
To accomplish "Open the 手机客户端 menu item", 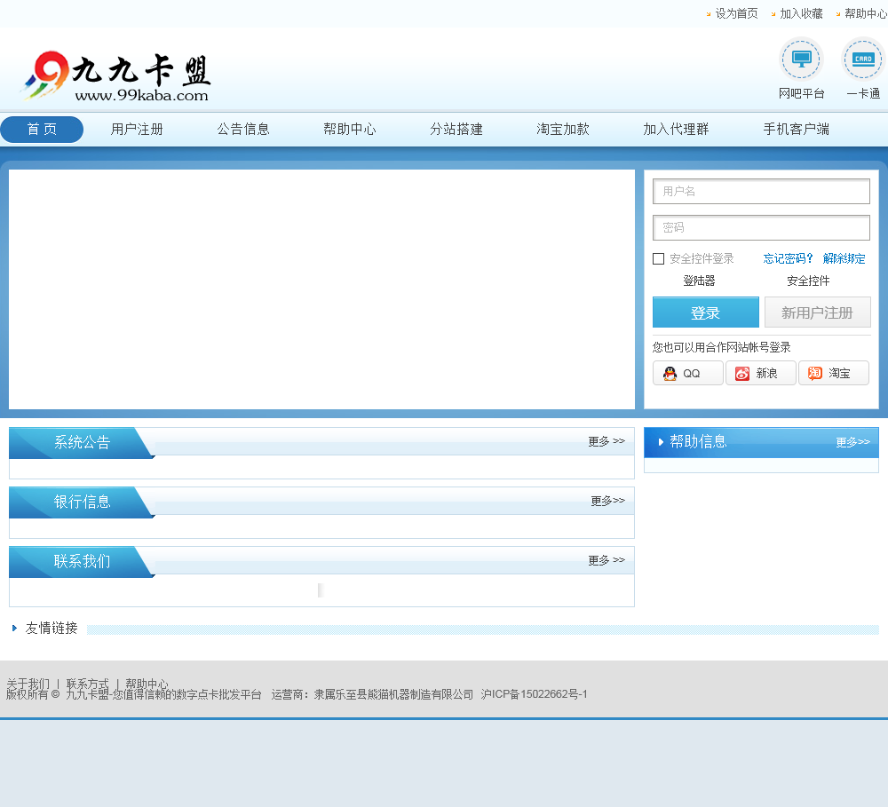I will 797,129.
